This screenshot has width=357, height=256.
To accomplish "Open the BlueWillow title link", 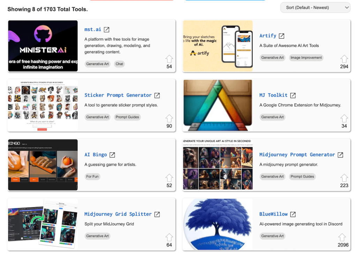I will 273,214.
